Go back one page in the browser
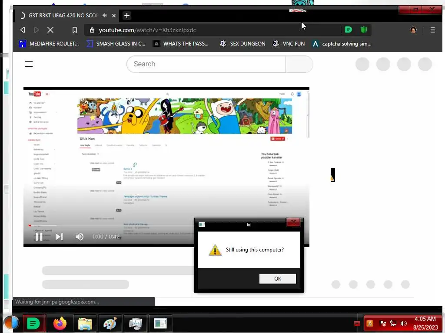Viewport: 445px width, 333px height. pyautogui.click(x=23, y=30)
